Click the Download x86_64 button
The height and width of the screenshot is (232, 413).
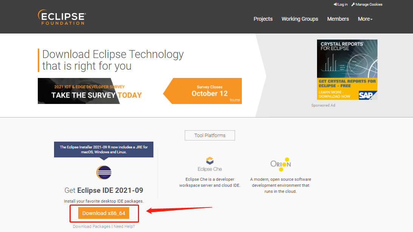[104, 213]
